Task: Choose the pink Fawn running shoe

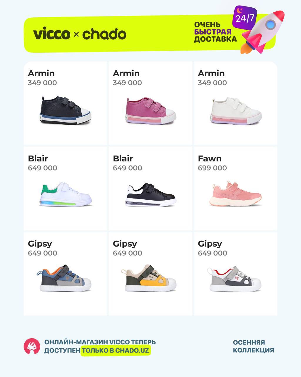Action: (236, 193)
